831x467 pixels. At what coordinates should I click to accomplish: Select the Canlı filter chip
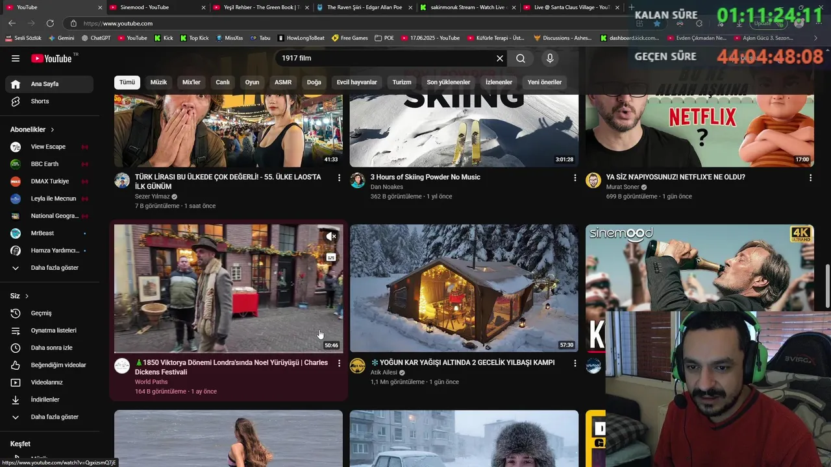[x=223, y=82]
